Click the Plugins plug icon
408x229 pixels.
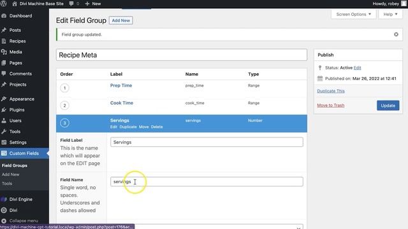point(4,110)
